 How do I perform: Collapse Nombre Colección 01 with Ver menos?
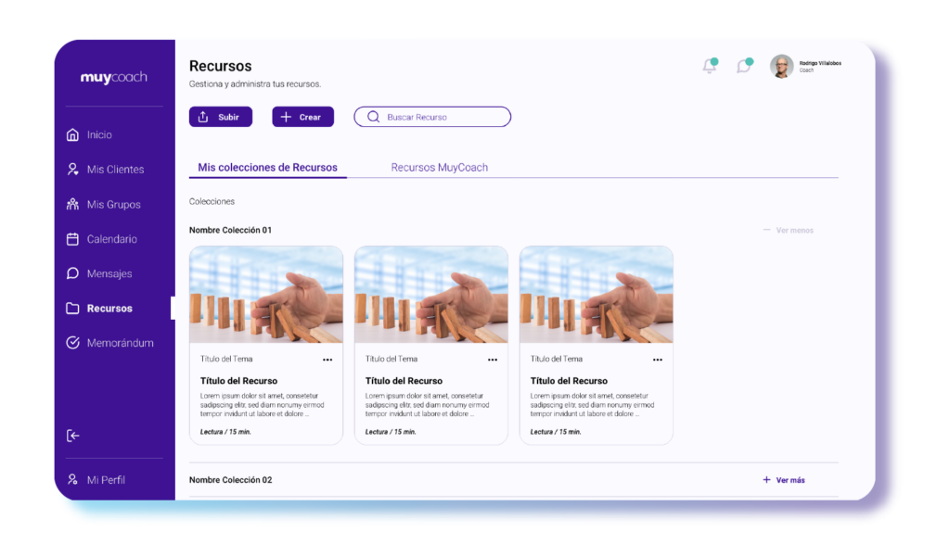(789, 230)
